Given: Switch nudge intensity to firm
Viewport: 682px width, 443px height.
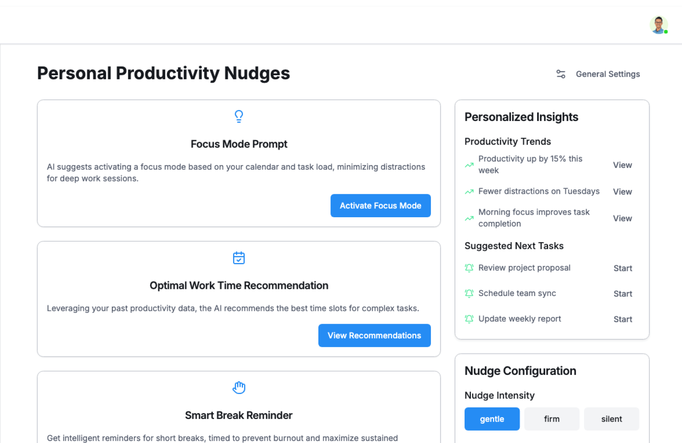Looking at the screenshot, I should tap(551, 419).
